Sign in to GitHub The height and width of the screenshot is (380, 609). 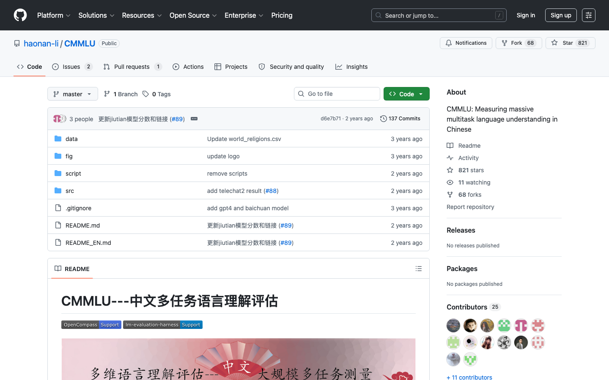pos(526,15)
